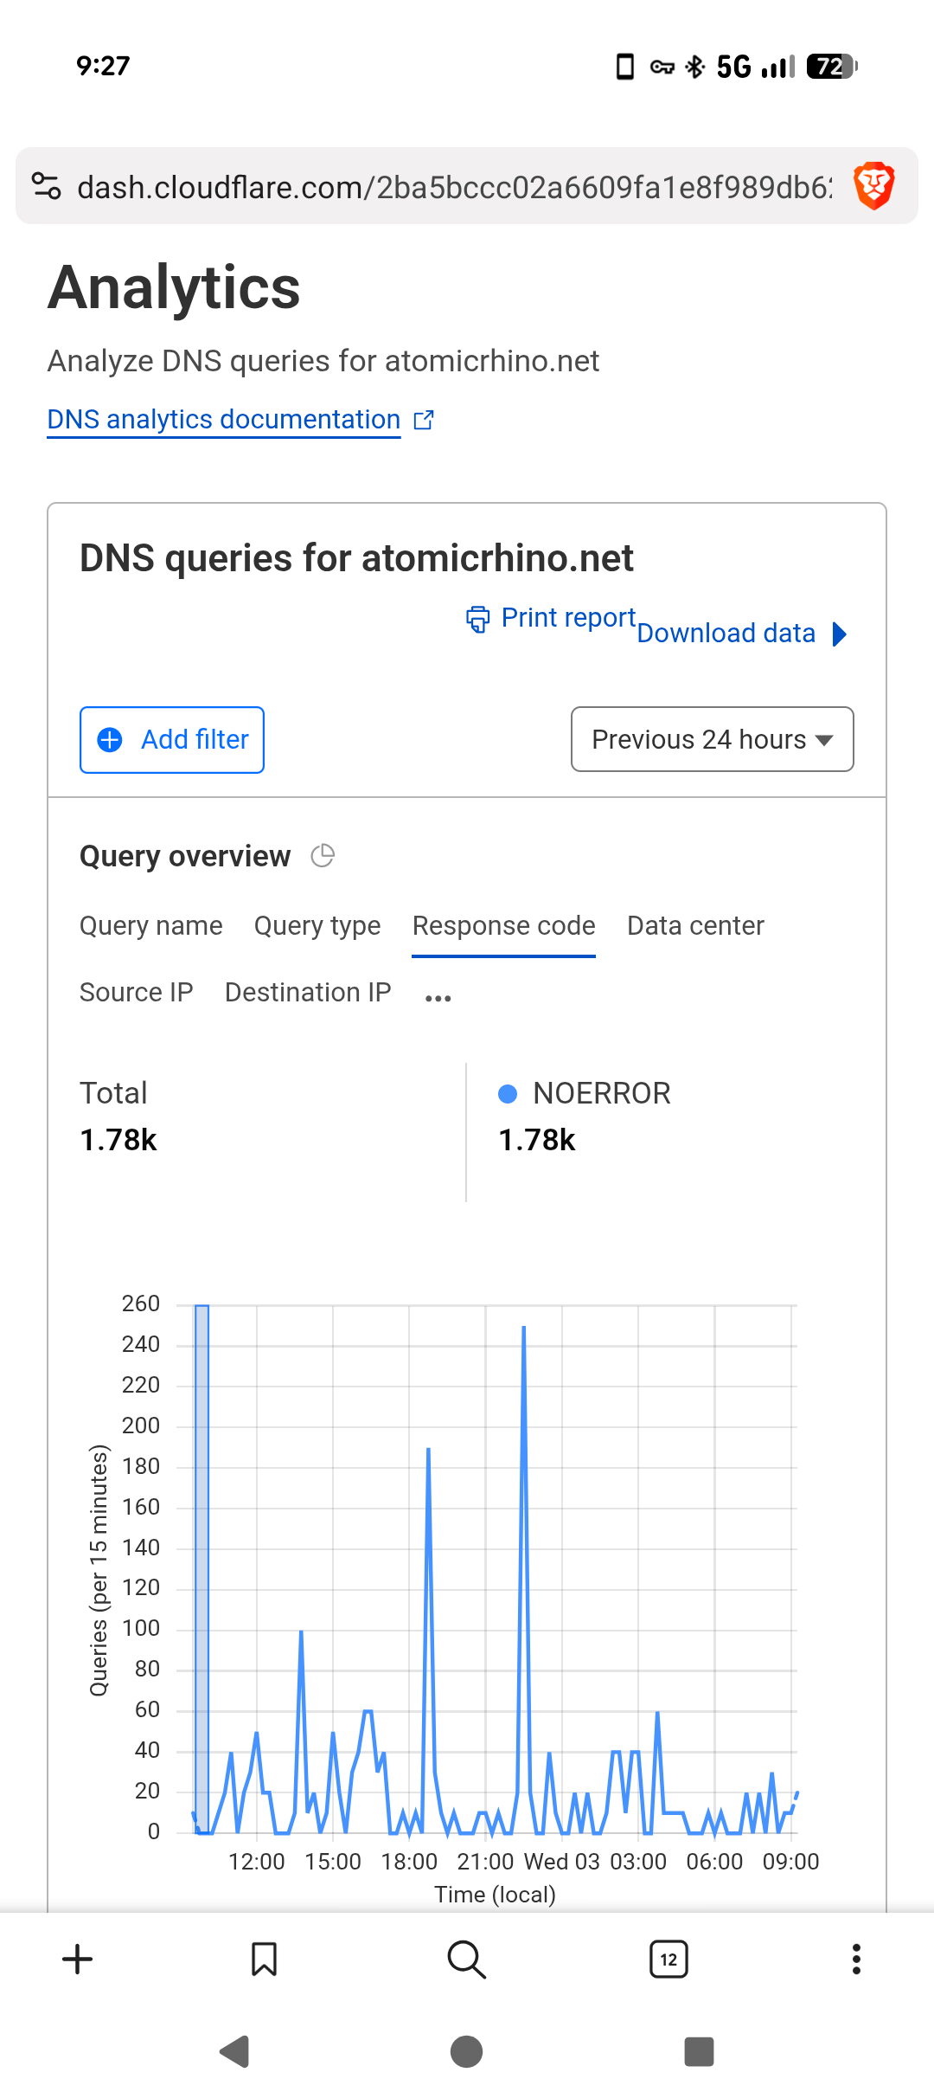Click the NOERROR blue legend dot

(508, 1094)
